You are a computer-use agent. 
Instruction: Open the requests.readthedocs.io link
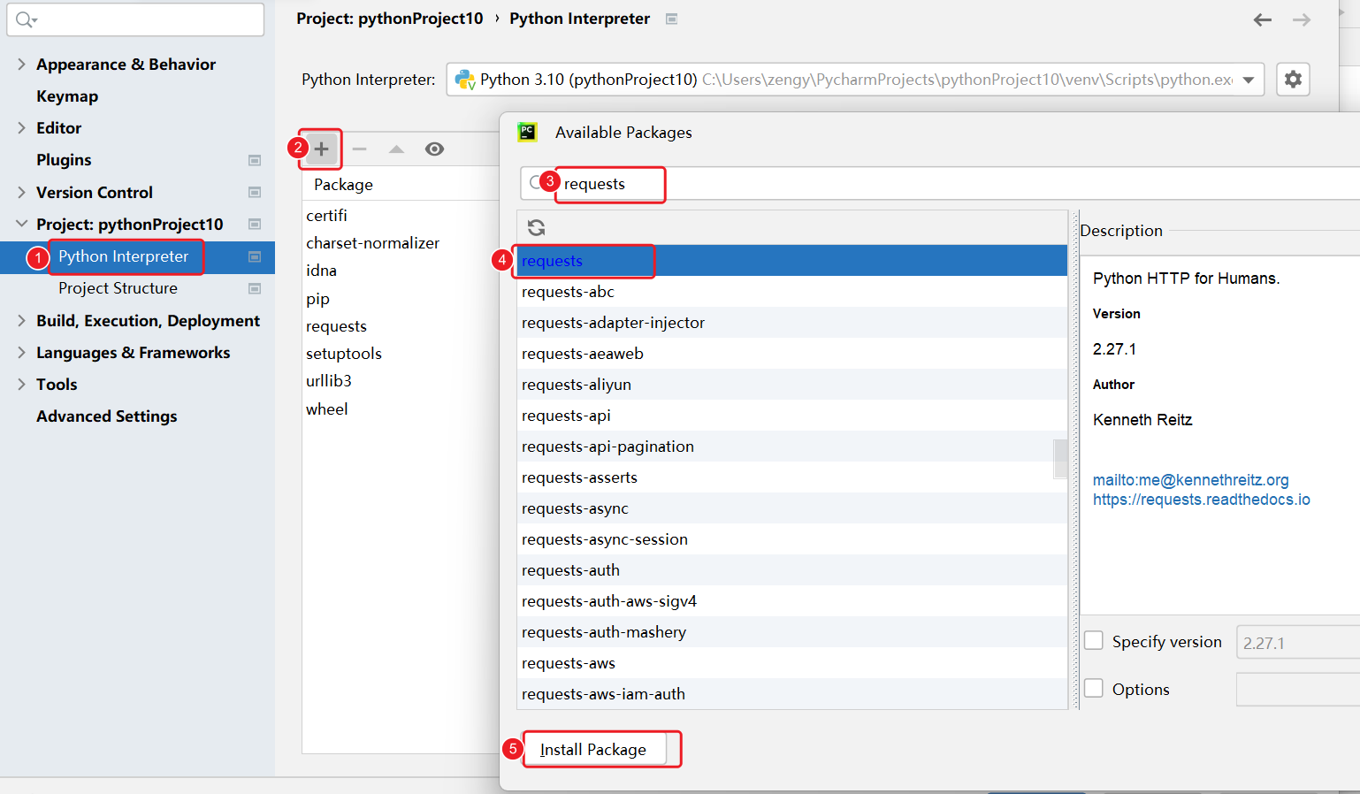[x=1201, y=500]
